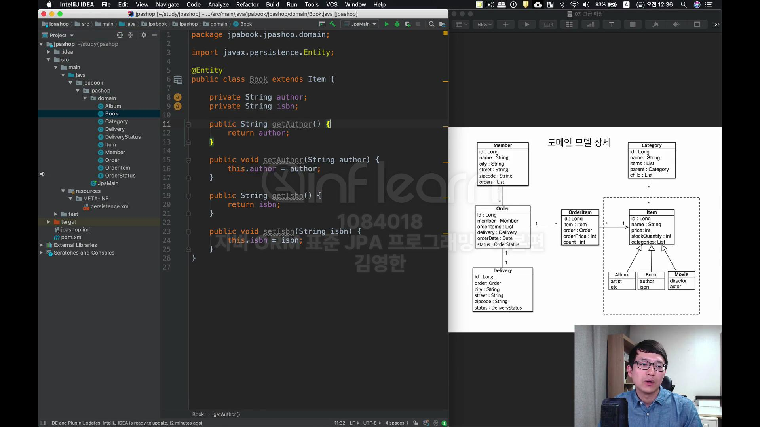
Task: Click the locate-in-project target icon
Action: [120, 35]
